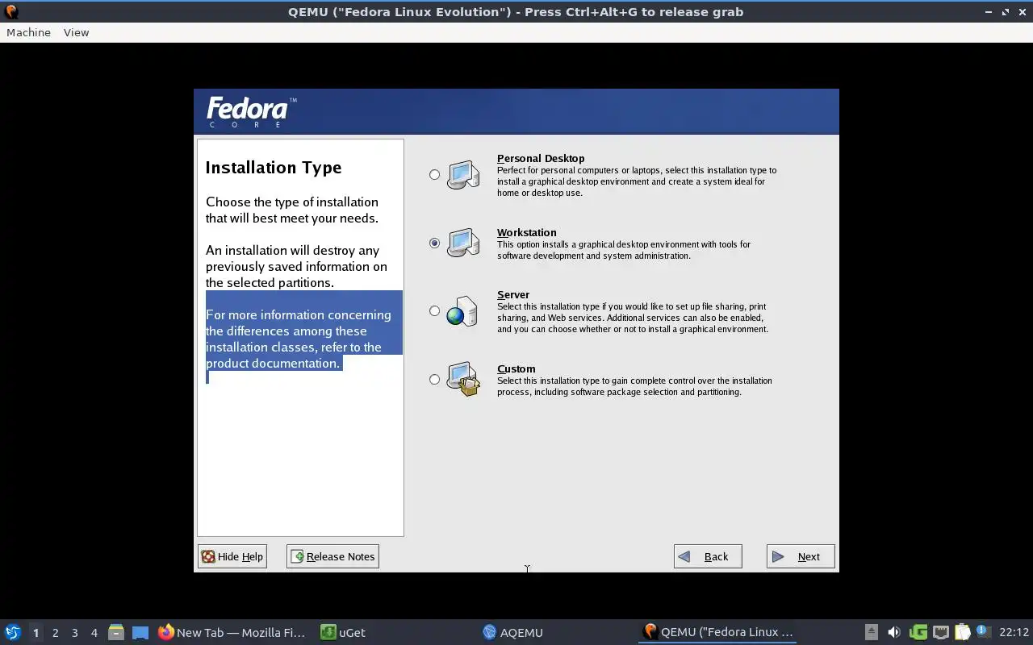Click the Hide Help button
1033x645 pixels.
click(x=232, y=556)
